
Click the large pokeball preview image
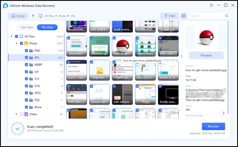click(206, 37)
